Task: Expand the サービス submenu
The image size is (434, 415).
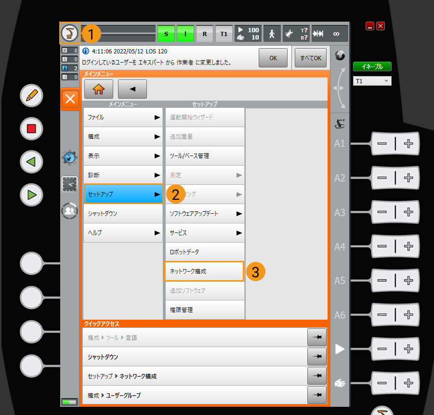Action: 205,233
